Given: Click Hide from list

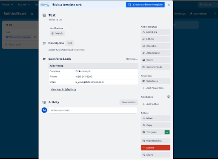Looking at the screenshot, I should coord(155,141).
